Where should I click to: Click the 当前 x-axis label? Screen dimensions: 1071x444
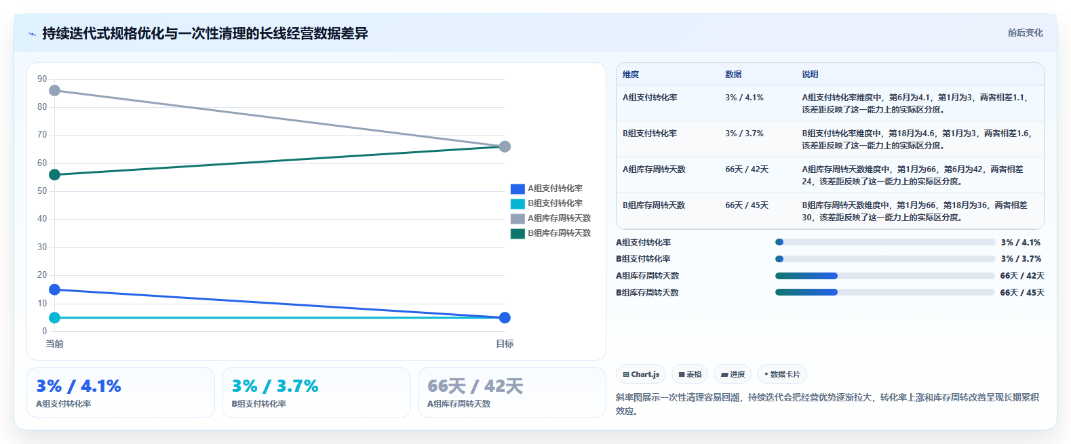pos(54,344)
